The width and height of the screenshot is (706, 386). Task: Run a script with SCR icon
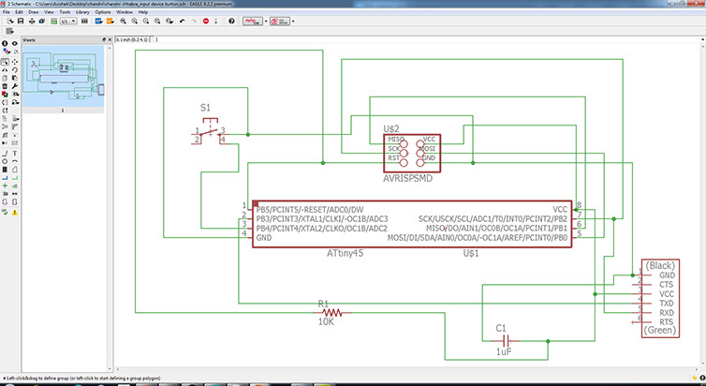98,22
